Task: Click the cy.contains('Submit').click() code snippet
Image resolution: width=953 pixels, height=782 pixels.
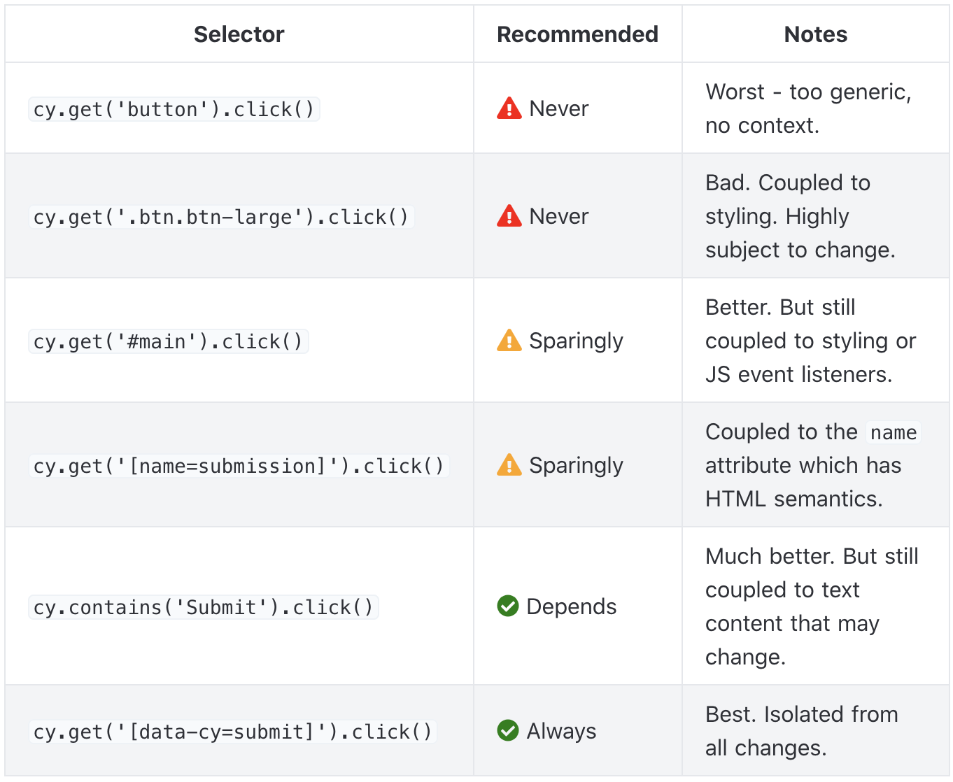Action: (x=203, y=607)
